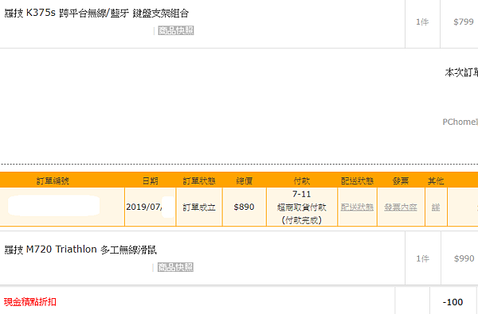Click the red 現金積點折扣 label
The height and width of the screenshot is (314, 478).
point(30,302)
